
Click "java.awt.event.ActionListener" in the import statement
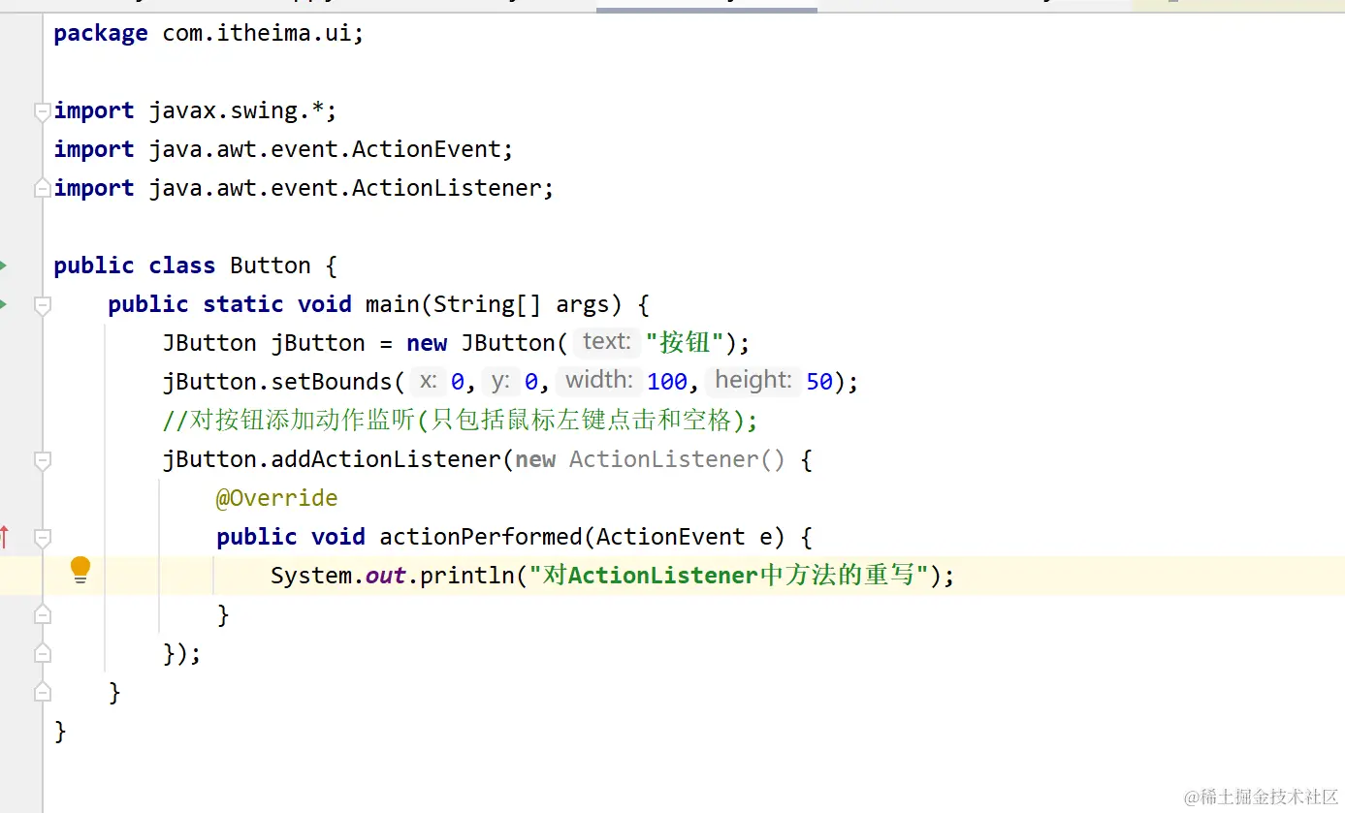tap(345, 188)
